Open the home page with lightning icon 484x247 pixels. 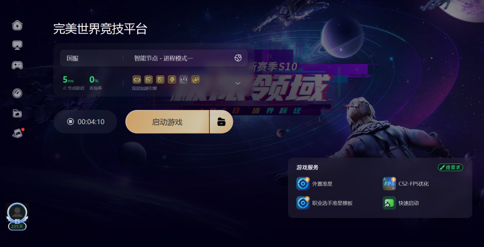pyautogui.click(x=17, y=26)
